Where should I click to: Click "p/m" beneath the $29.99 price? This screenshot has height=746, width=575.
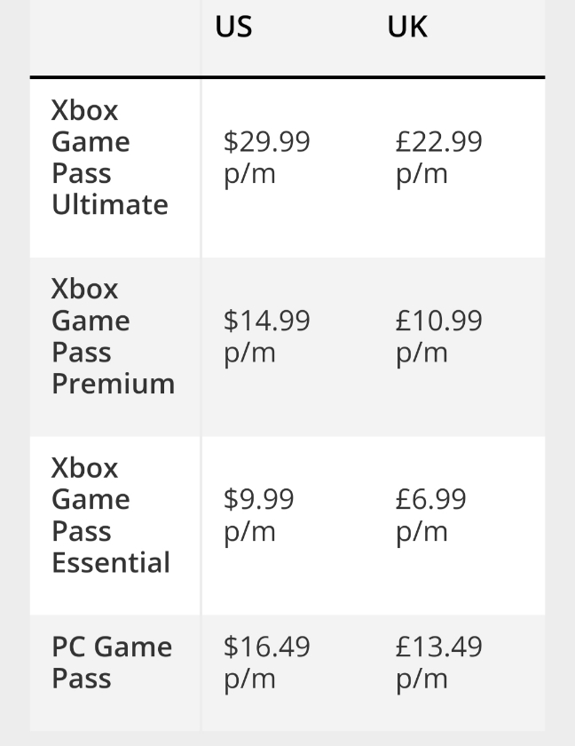(x=249, y=174)
